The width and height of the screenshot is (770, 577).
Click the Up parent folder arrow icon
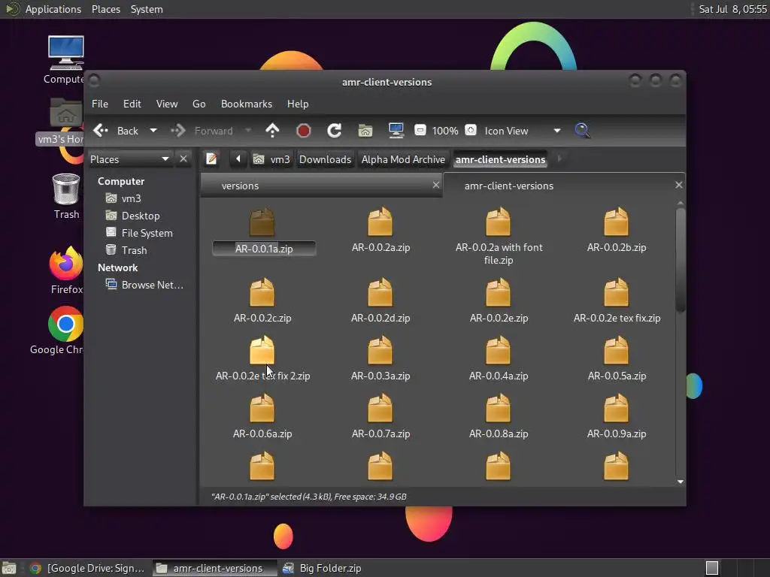272,131
